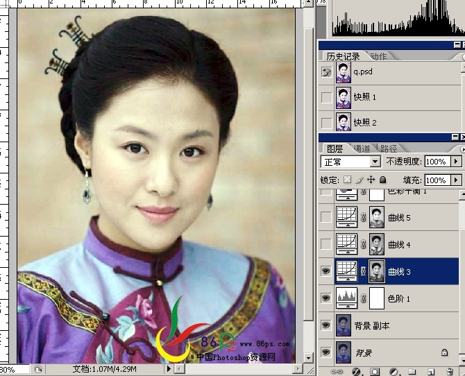Click the 曲线 4 curves adjustment thumbnail
Viewport: 465px width, 376px height.
(x=347, y=244)
